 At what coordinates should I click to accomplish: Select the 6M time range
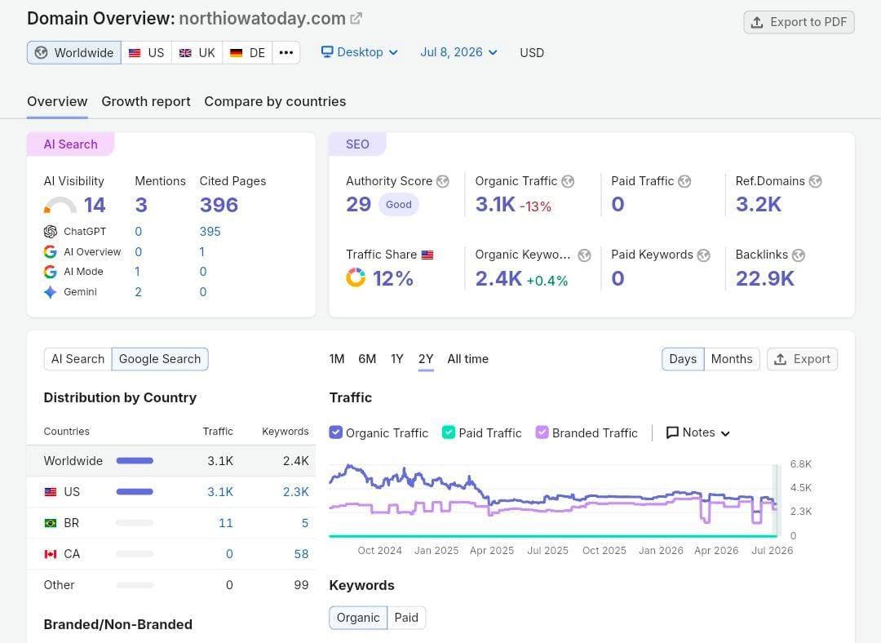[x=367, y=359]
